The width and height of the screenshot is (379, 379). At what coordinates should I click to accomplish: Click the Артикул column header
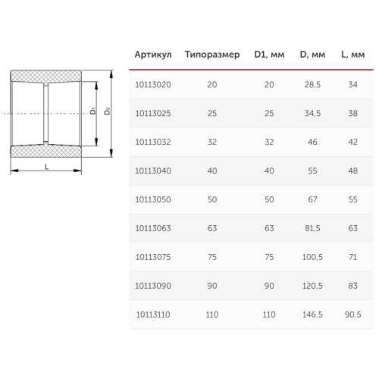(153, 55)
